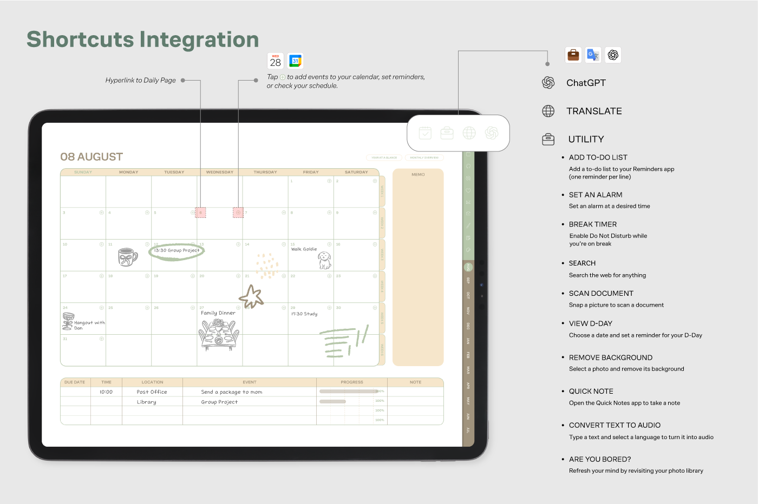Tap the calendar checkmark icon in popup
This screenshot has width=758, height=504.
click(x=425, y=133)
